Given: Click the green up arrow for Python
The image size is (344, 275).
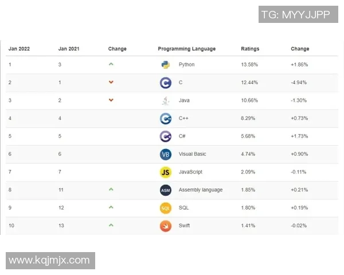Looking at the screenshot, I should 111,64.
